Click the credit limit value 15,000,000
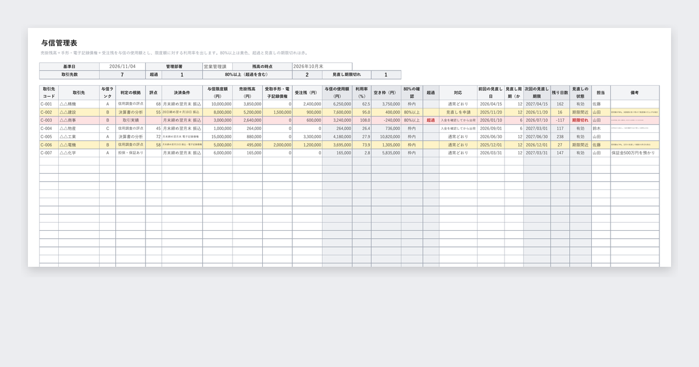The image size is (699, 367). (218, 136)
